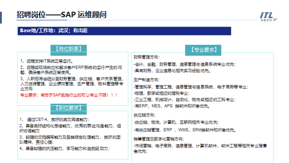Click the text '2、远程或现场响应和解决客户ERP系统'

click(x=71, y=70)
